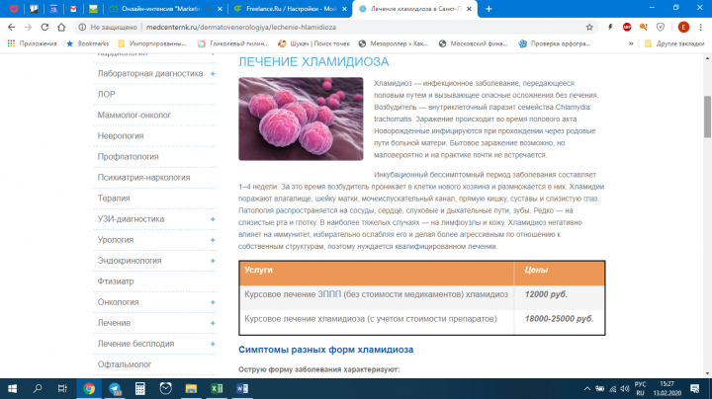Bookmark this page with the star

(x=589, y=28)
